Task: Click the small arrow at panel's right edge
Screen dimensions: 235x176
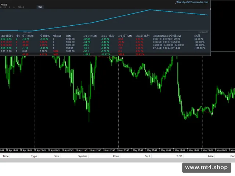Action: coord(210,9)
